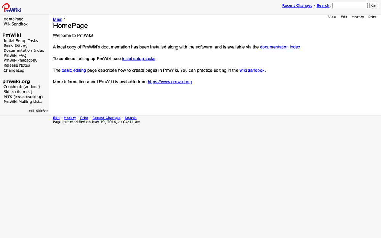
Task: Click the HomePage page title heading
Action: (x=70, y=26)
